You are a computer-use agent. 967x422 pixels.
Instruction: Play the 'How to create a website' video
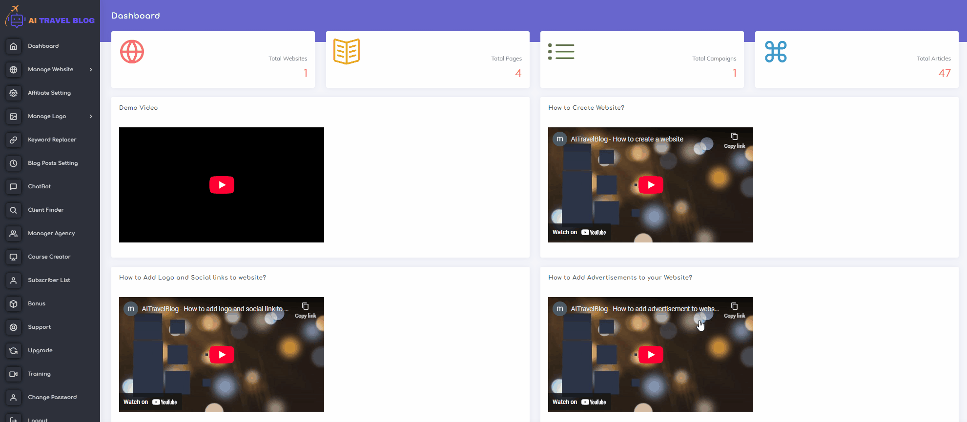(x=651, y=185)
